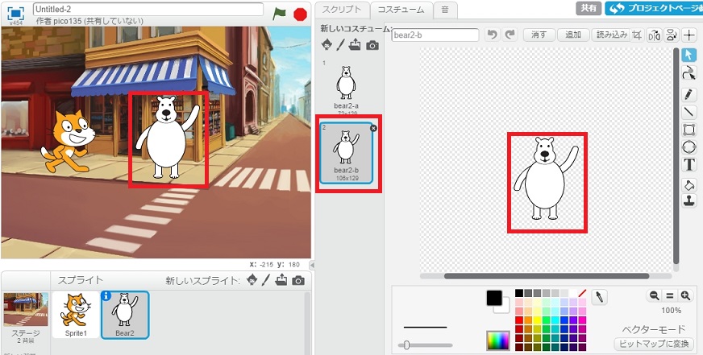Click the 読み込み (Import) button
Screen dimensions: 703x355
[x=610, y=35]
